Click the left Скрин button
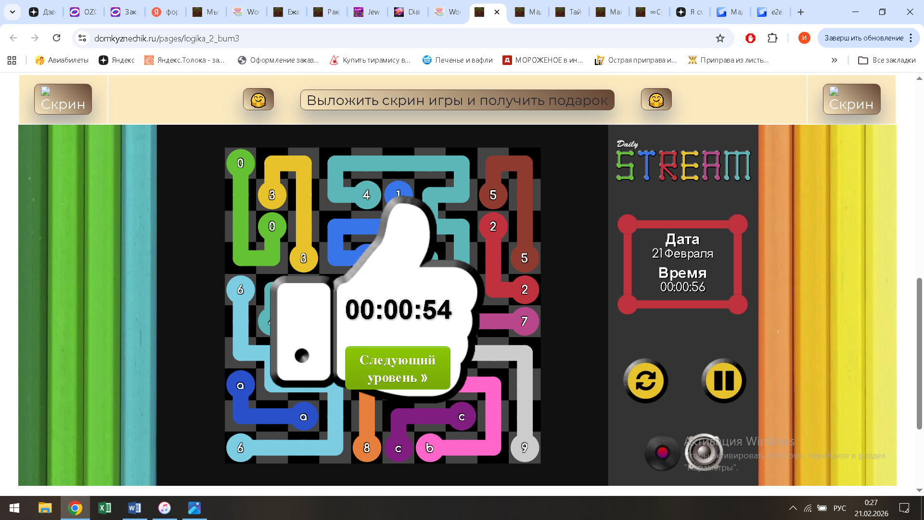Screen dimensions: 924x520 63,100
